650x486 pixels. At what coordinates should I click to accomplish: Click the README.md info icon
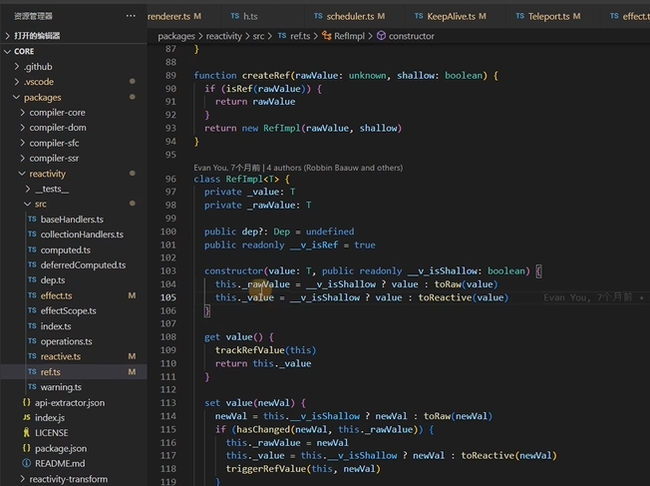point(27,463)
